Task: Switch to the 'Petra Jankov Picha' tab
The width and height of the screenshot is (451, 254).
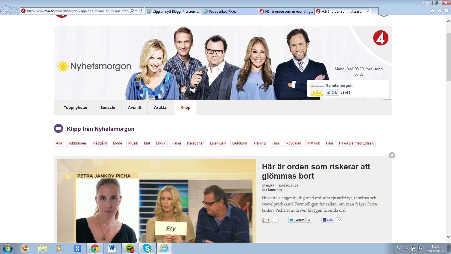Action: pos(230,11)
